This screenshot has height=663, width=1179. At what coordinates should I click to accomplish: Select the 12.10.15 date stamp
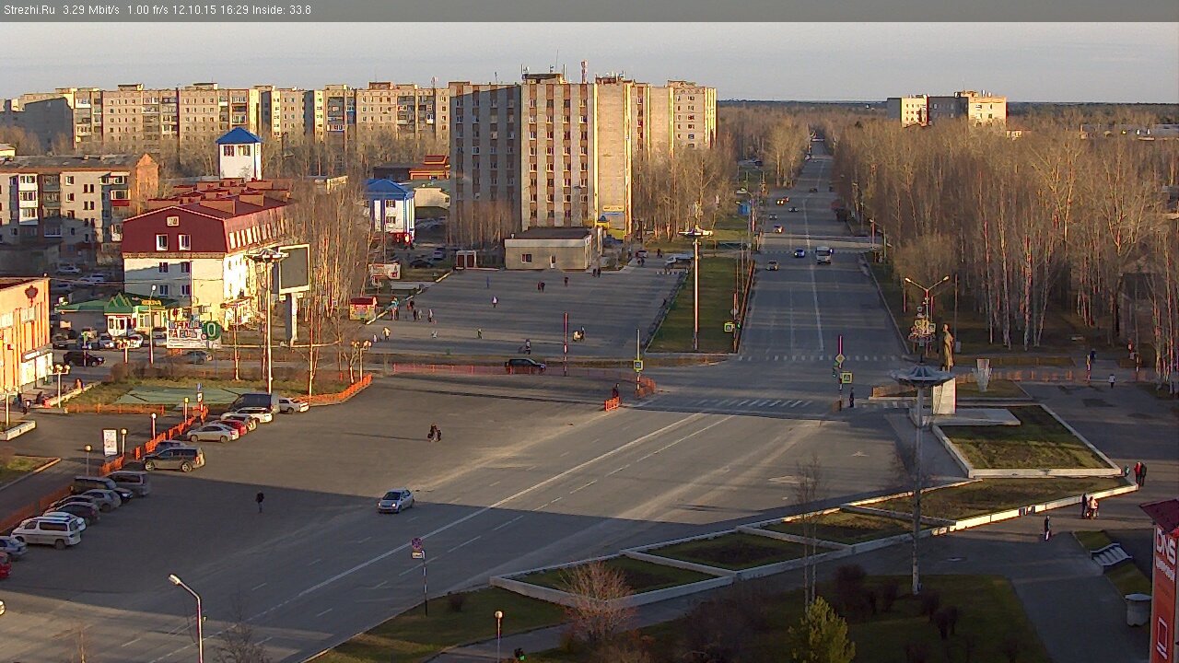tap(193, 10)
